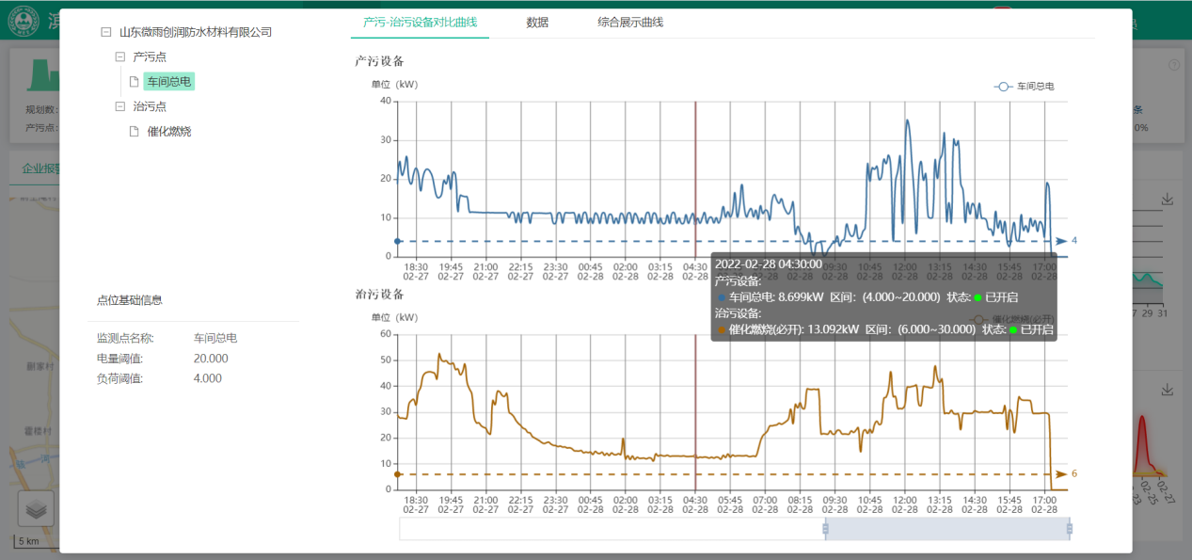Select the 产污-治污设备对比曲线 tab

tap(420, 23)
